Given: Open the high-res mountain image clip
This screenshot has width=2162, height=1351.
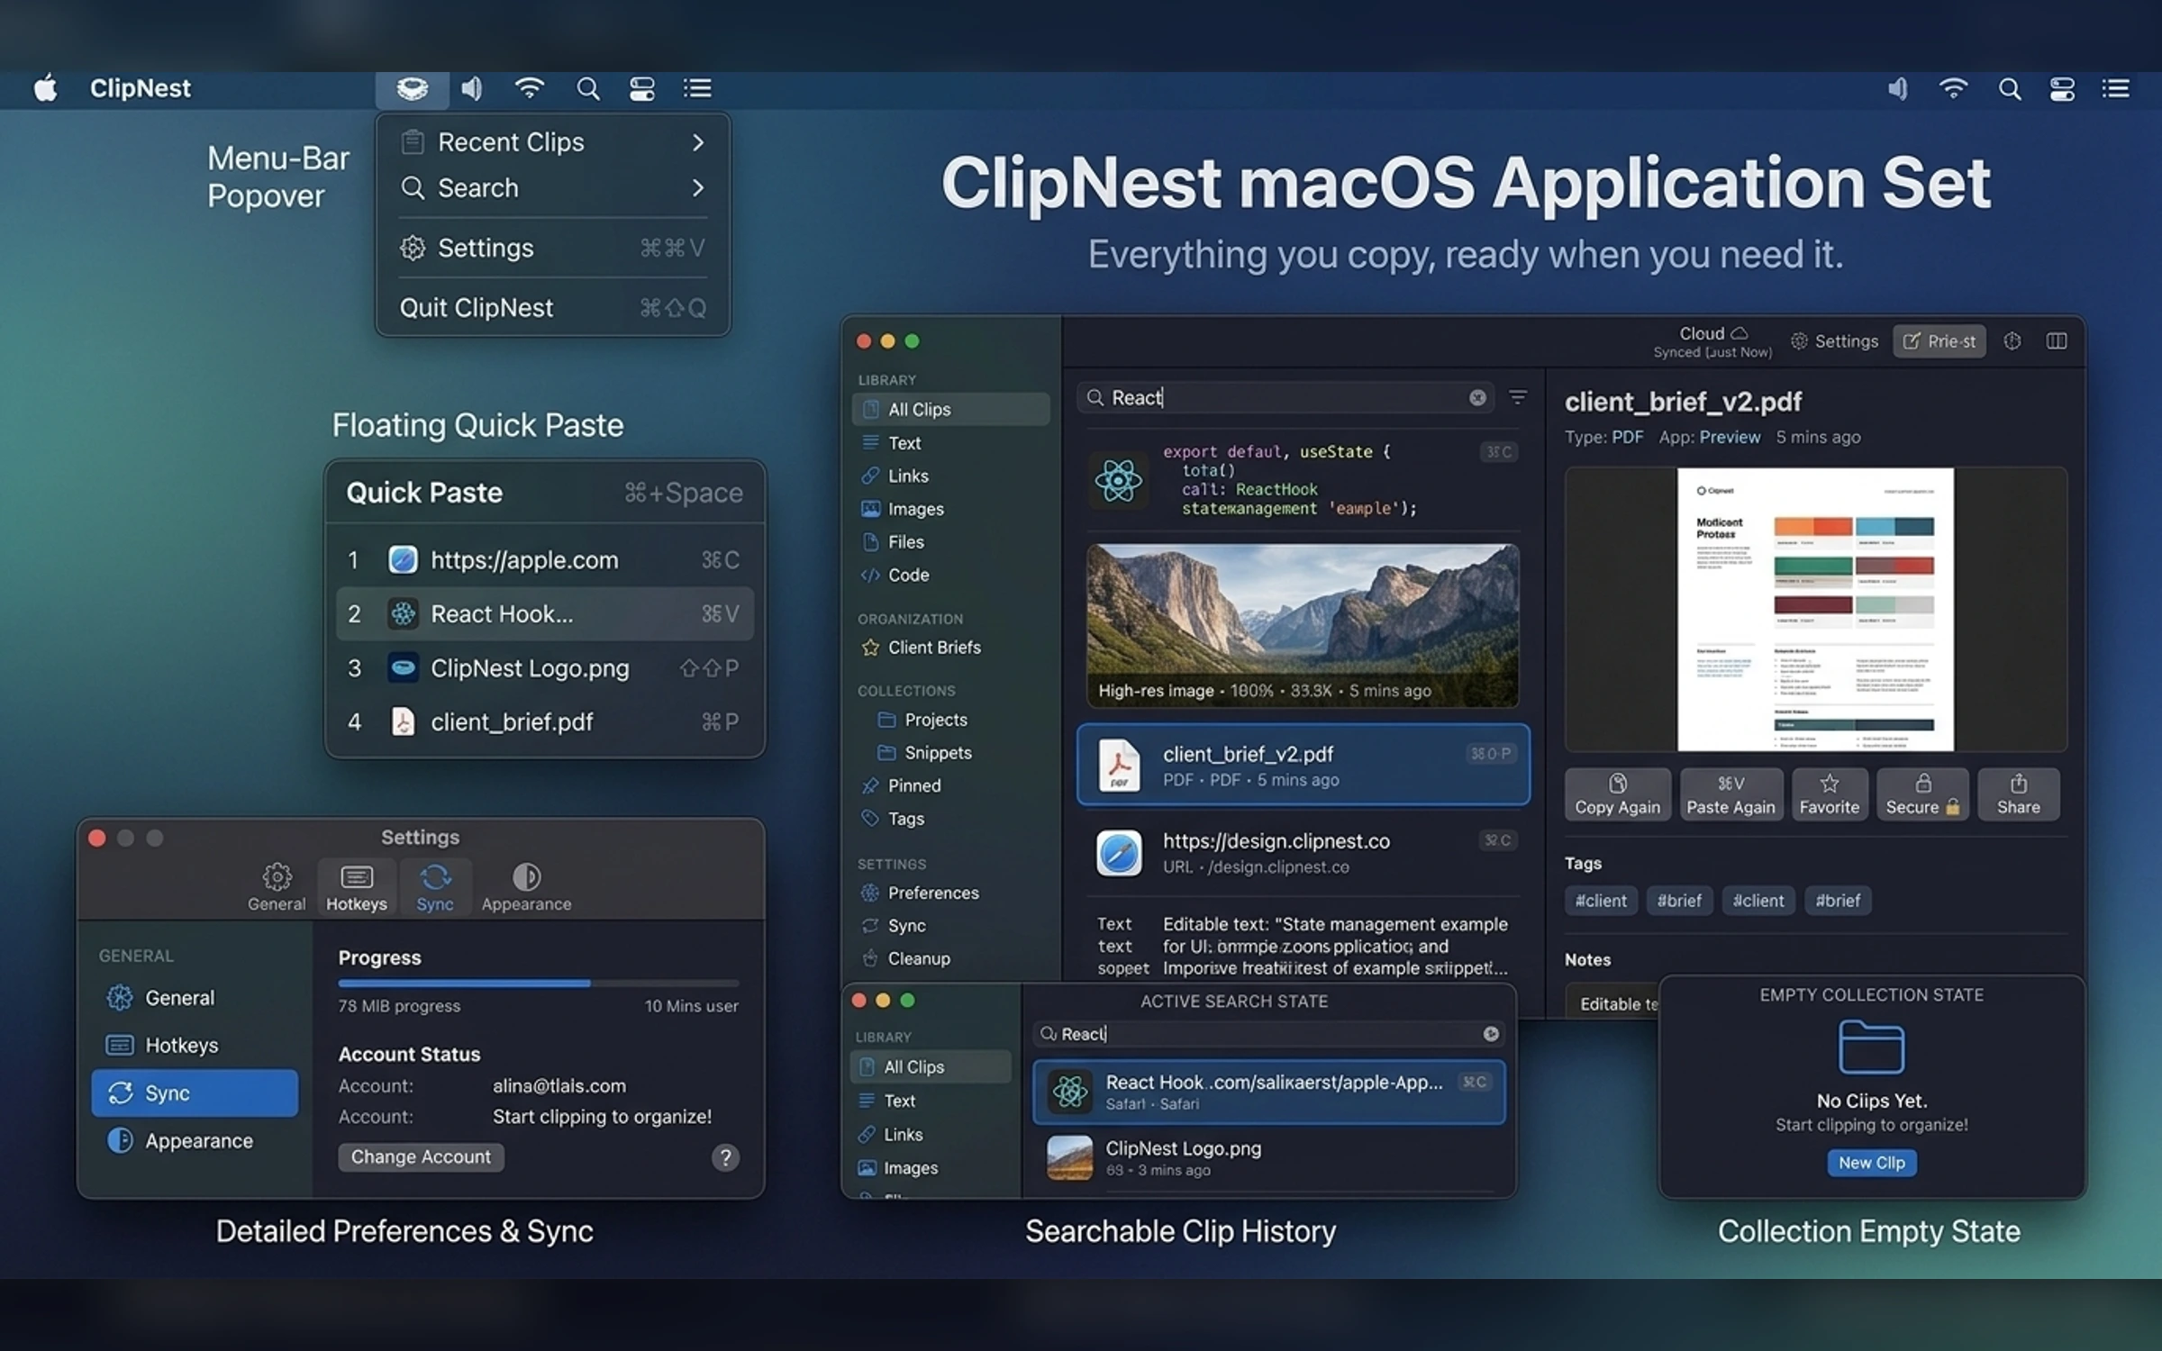Looking at the screenshot, I should [1303, 625].
